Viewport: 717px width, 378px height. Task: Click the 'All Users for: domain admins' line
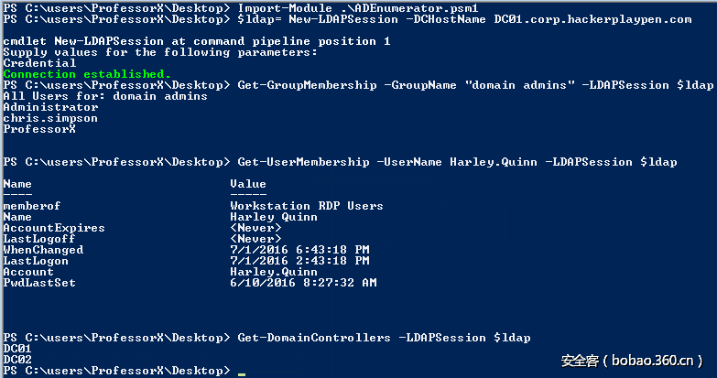tap(105, 96)
